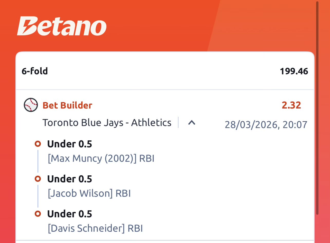
Task: Click the 28/03/2026, 20:07 match date
Action: click(266, 125)
